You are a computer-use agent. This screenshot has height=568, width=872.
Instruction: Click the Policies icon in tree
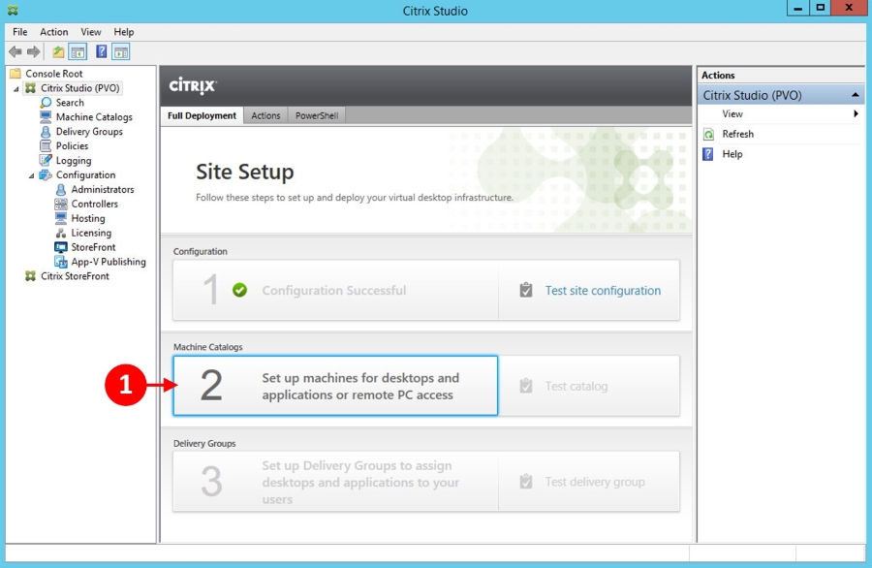pyautogui.click(x=46, y=145)
